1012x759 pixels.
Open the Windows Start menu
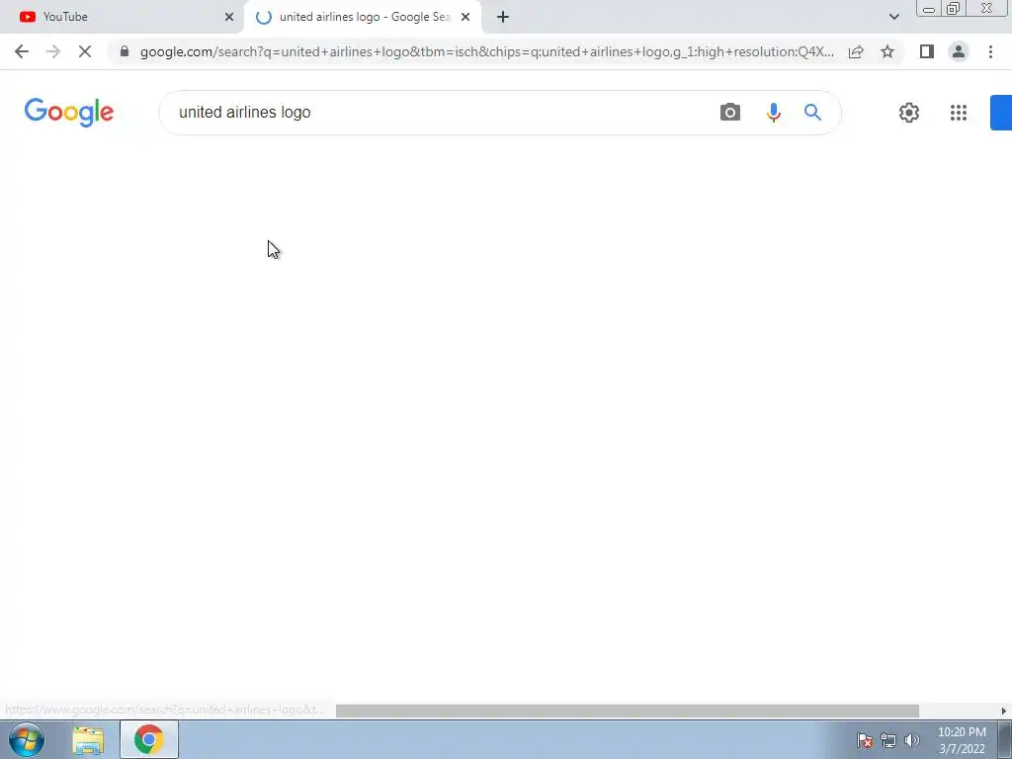[x=27, y=739]
